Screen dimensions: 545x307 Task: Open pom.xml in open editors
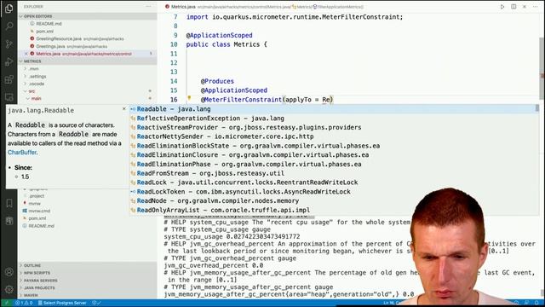pos(44,32)
